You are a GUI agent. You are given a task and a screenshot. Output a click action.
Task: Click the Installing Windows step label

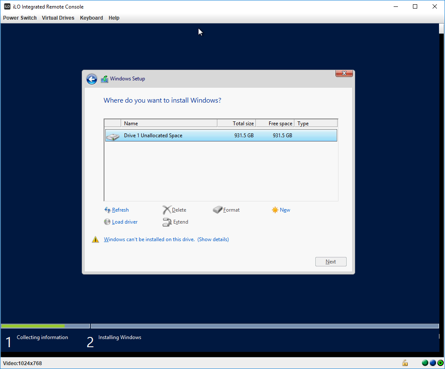coord(120,337)
